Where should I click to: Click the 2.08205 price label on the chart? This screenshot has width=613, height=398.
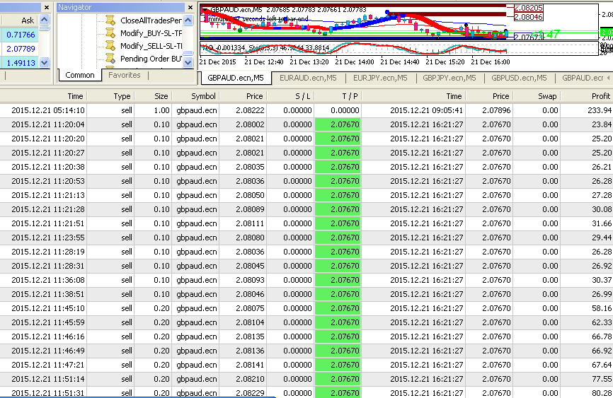[528, 8]
